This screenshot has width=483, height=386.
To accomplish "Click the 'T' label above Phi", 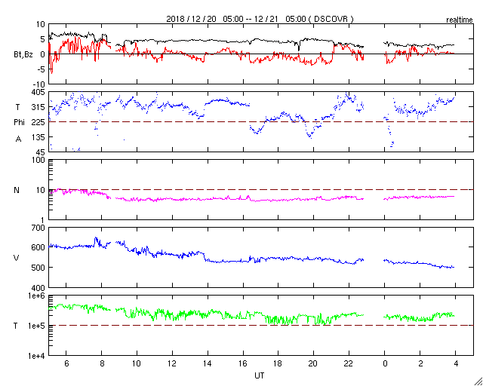I will 17,107.
